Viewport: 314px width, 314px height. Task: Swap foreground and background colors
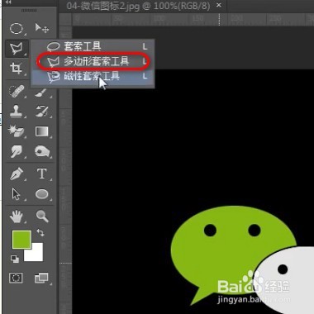[40, 233]
